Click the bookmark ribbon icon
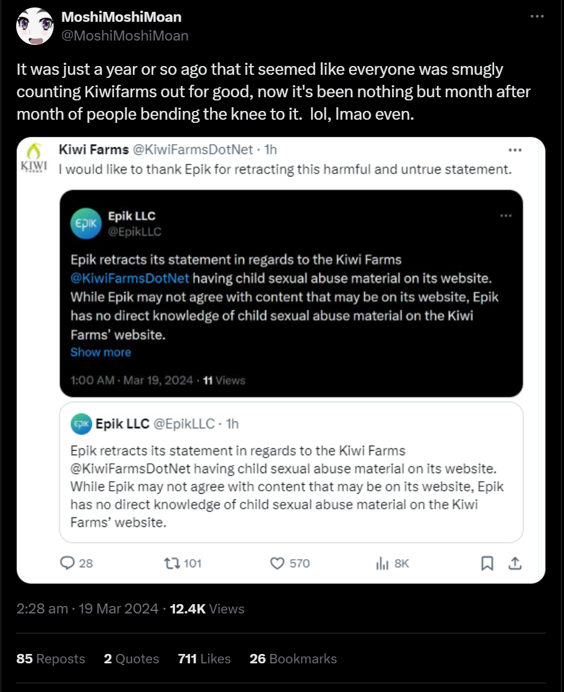The height and width of the screenshot is (692, 564). point(487,563)
